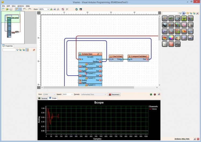This screenshot has height=142, width=201.
Task: Click the red delete X toolbar icon
Action: point(67,9)
